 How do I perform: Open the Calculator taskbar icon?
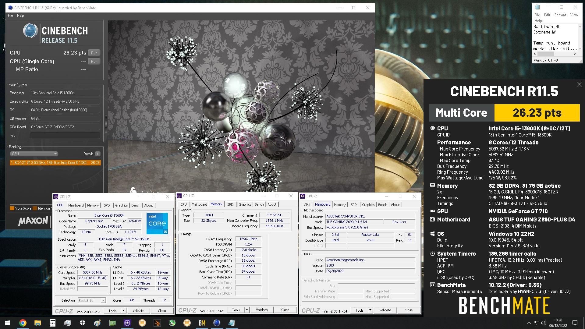52,323
